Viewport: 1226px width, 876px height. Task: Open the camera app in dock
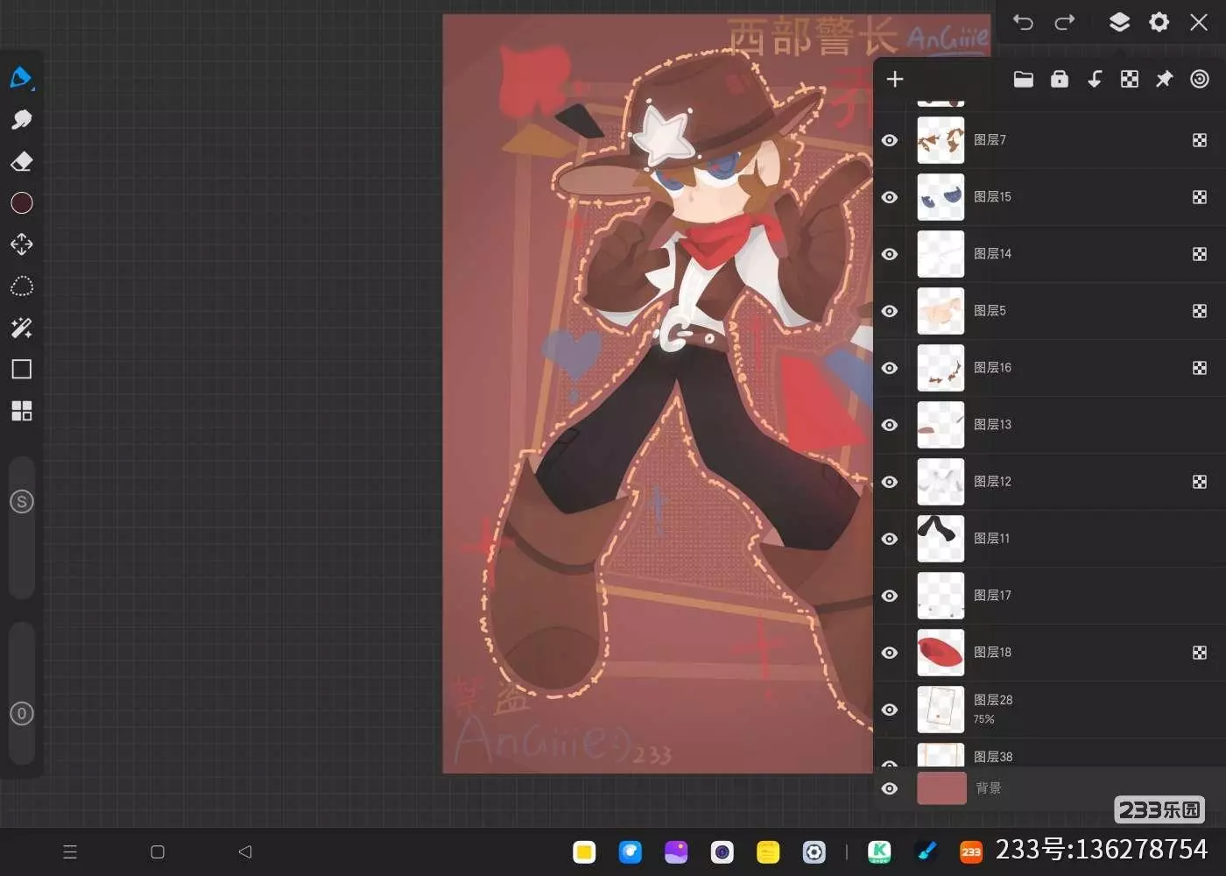pyautogui.click(x=722, y=851)
